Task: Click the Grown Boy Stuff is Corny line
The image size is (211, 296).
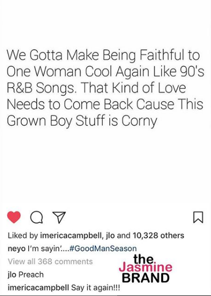Action: [x=82, y=121]
